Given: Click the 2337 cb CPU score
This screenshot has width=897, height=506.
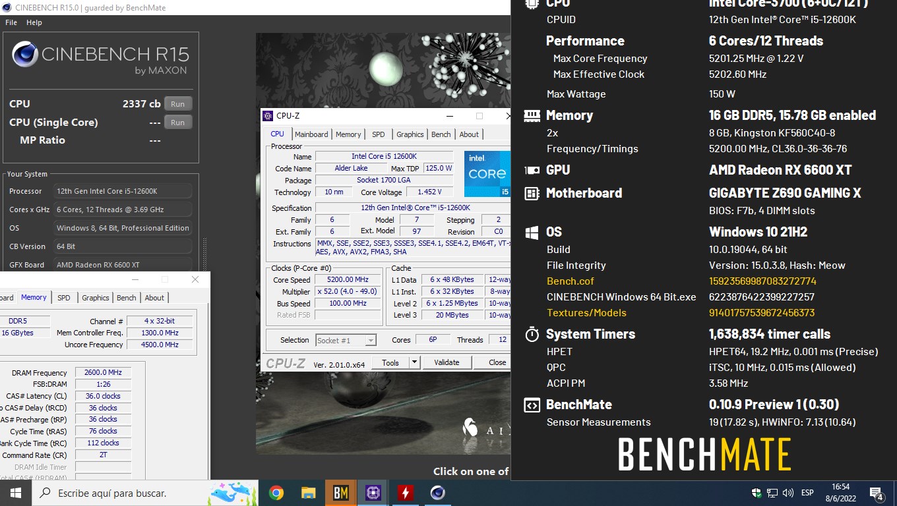Looking at the screenshot, I should 141,104.
